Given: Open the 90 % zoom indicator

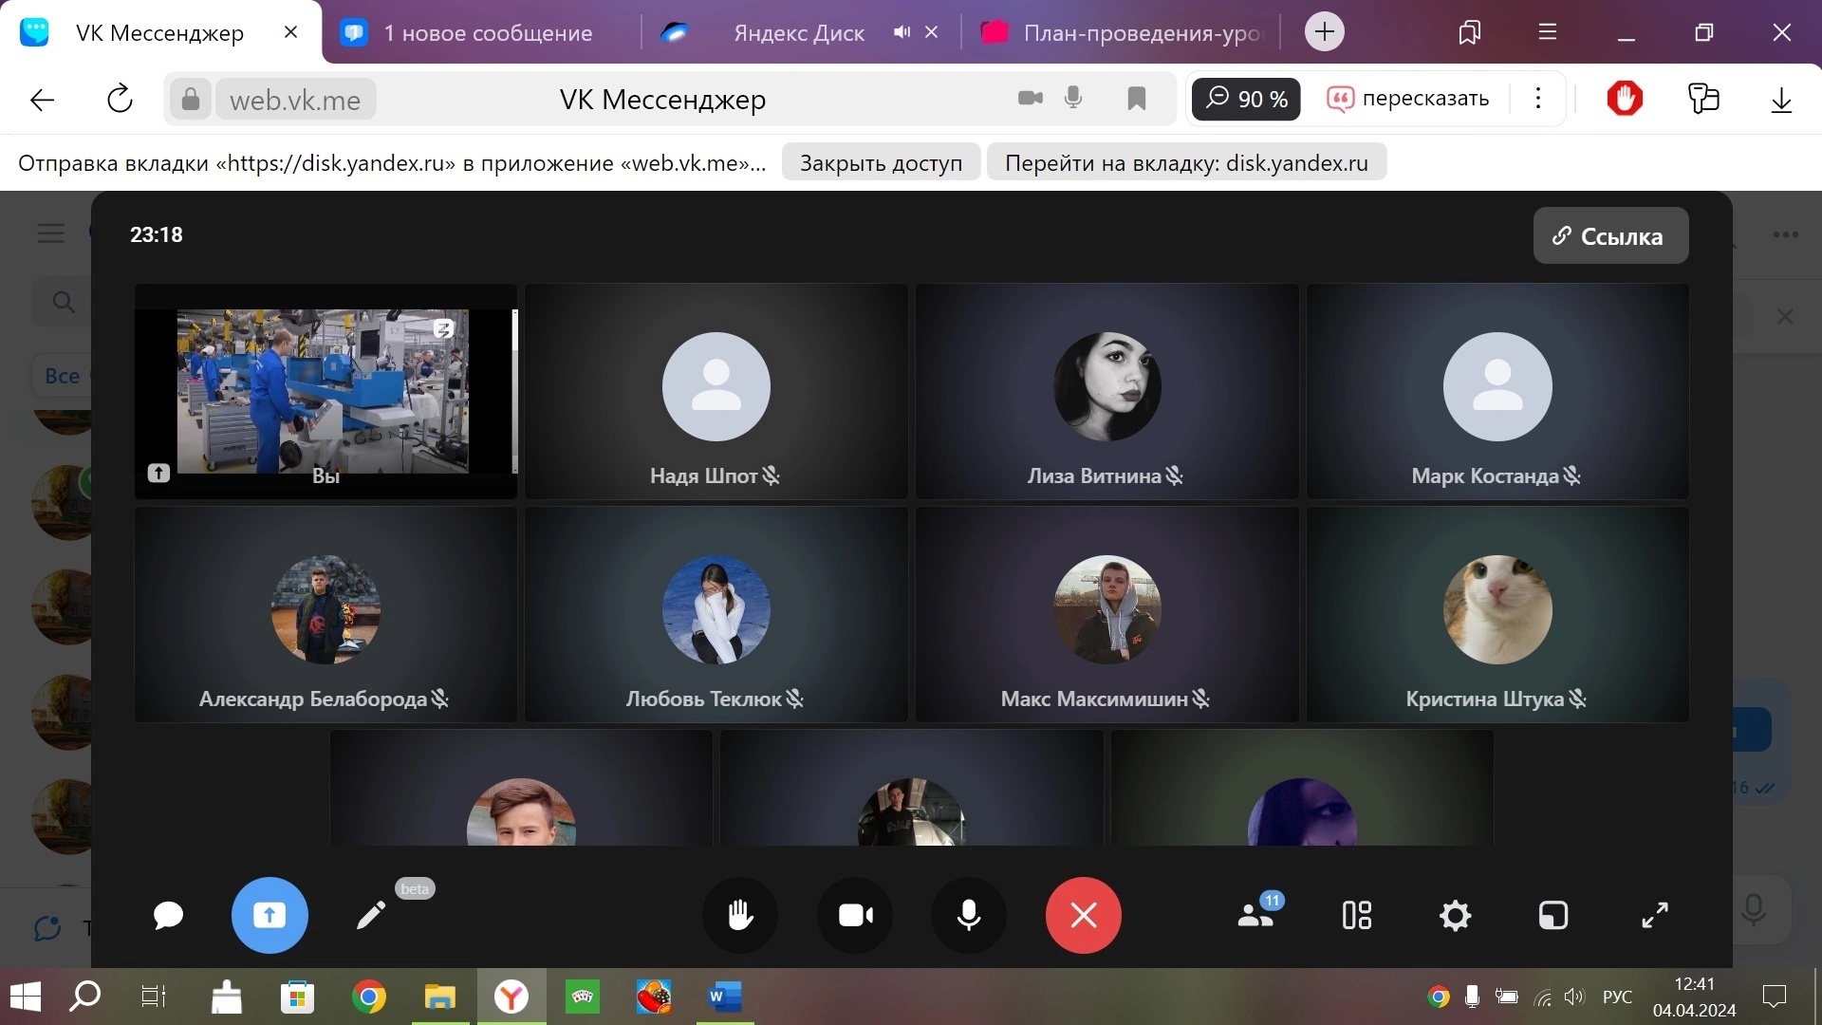Looking at the screenshot, I should pos(1246,99).
